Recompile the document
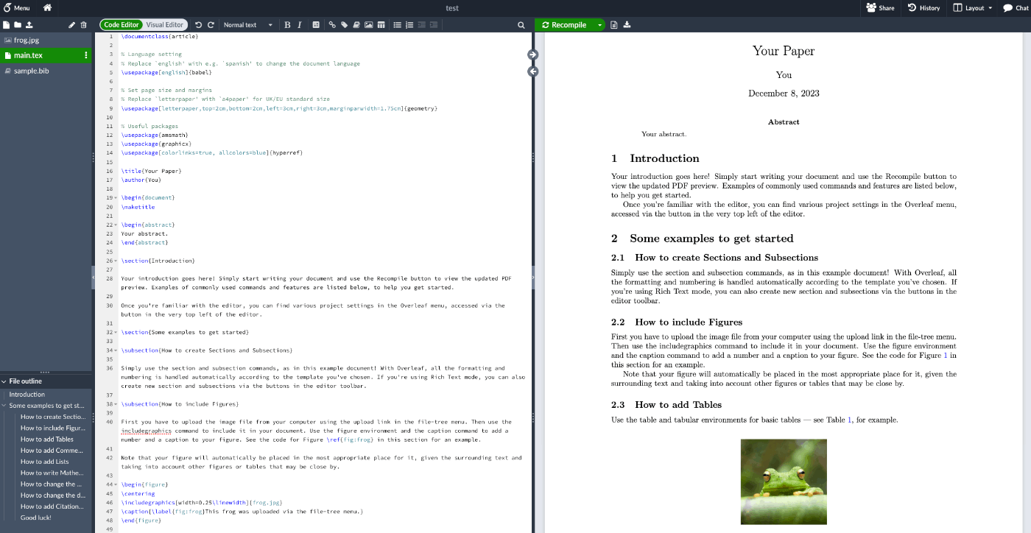Viewport: 1031px width, 533px height. tap(564, 25)
